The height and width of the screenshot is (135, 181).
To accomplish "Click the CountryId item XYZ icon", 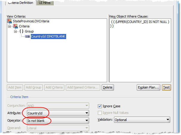I will point(27,36).
